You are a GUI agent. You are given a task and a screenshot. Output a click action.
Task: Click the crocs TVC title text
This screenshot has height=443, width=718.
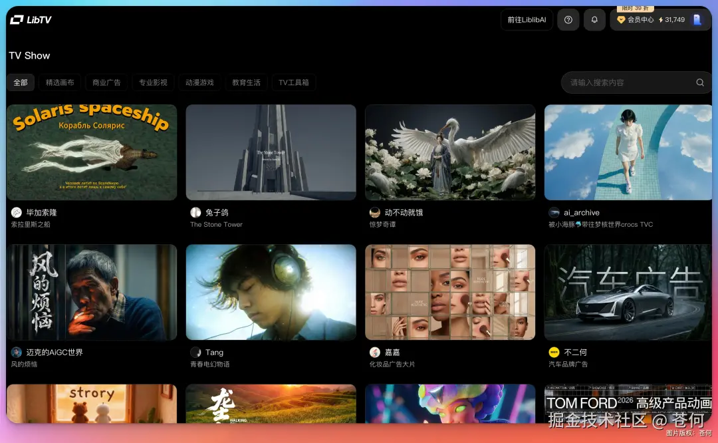601,224
